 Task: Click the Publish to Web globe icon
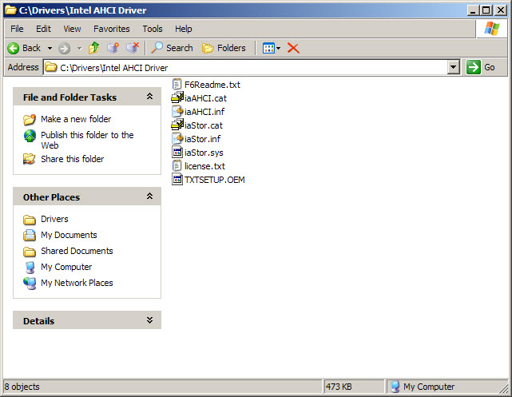tap(30, 136)
